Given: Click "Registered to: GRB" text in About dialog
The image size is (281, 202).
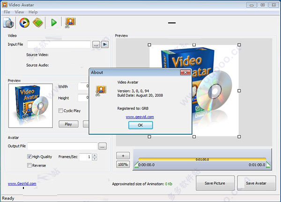Looking at the screenshot, I should coord(133,108).
